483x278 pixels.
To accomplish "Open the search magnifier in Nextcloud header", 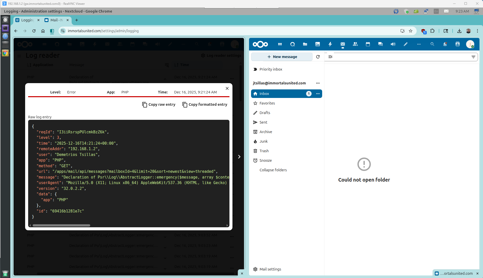I will (x=432, y=44).
